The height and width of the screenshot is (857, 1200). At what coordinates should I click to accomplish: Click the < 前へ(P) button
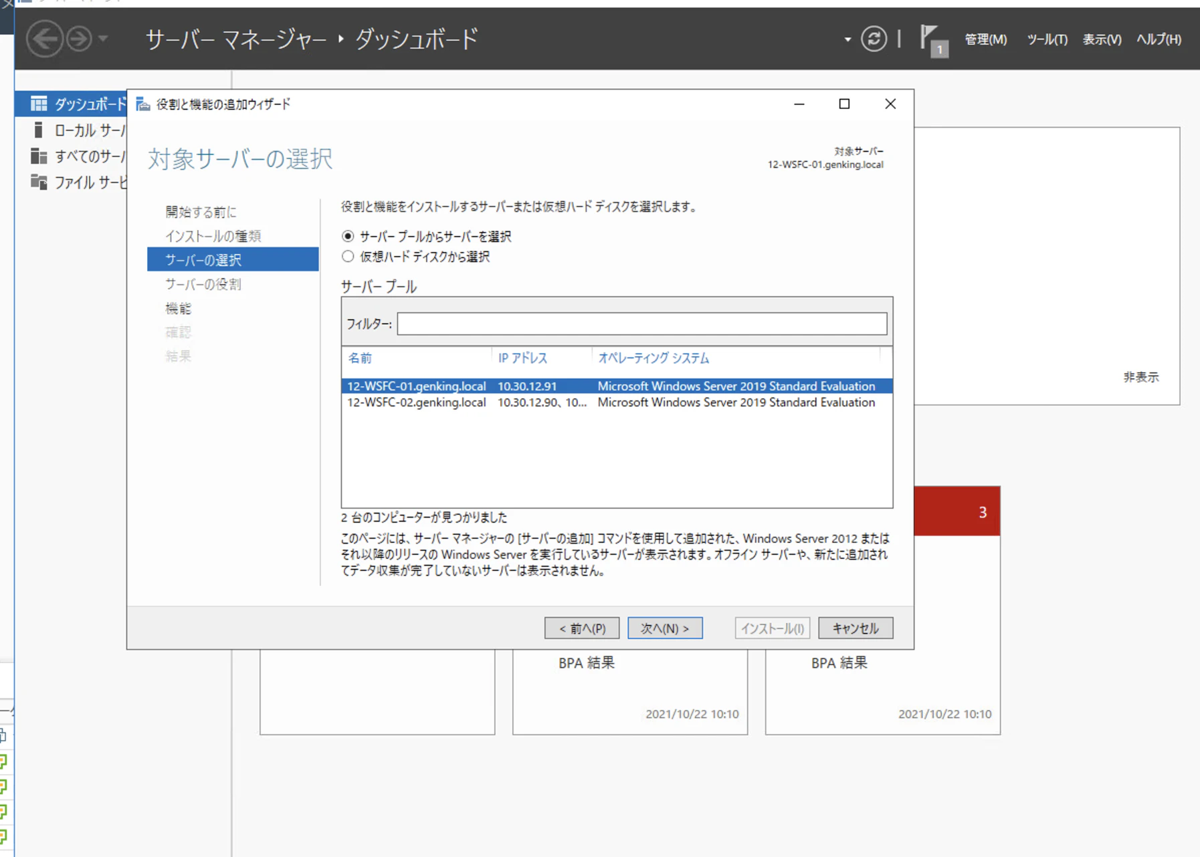582,628
